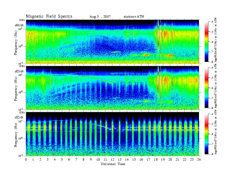
Task: Click the dH/dt spectrogram panel
Action: click(x=113, y=42)
